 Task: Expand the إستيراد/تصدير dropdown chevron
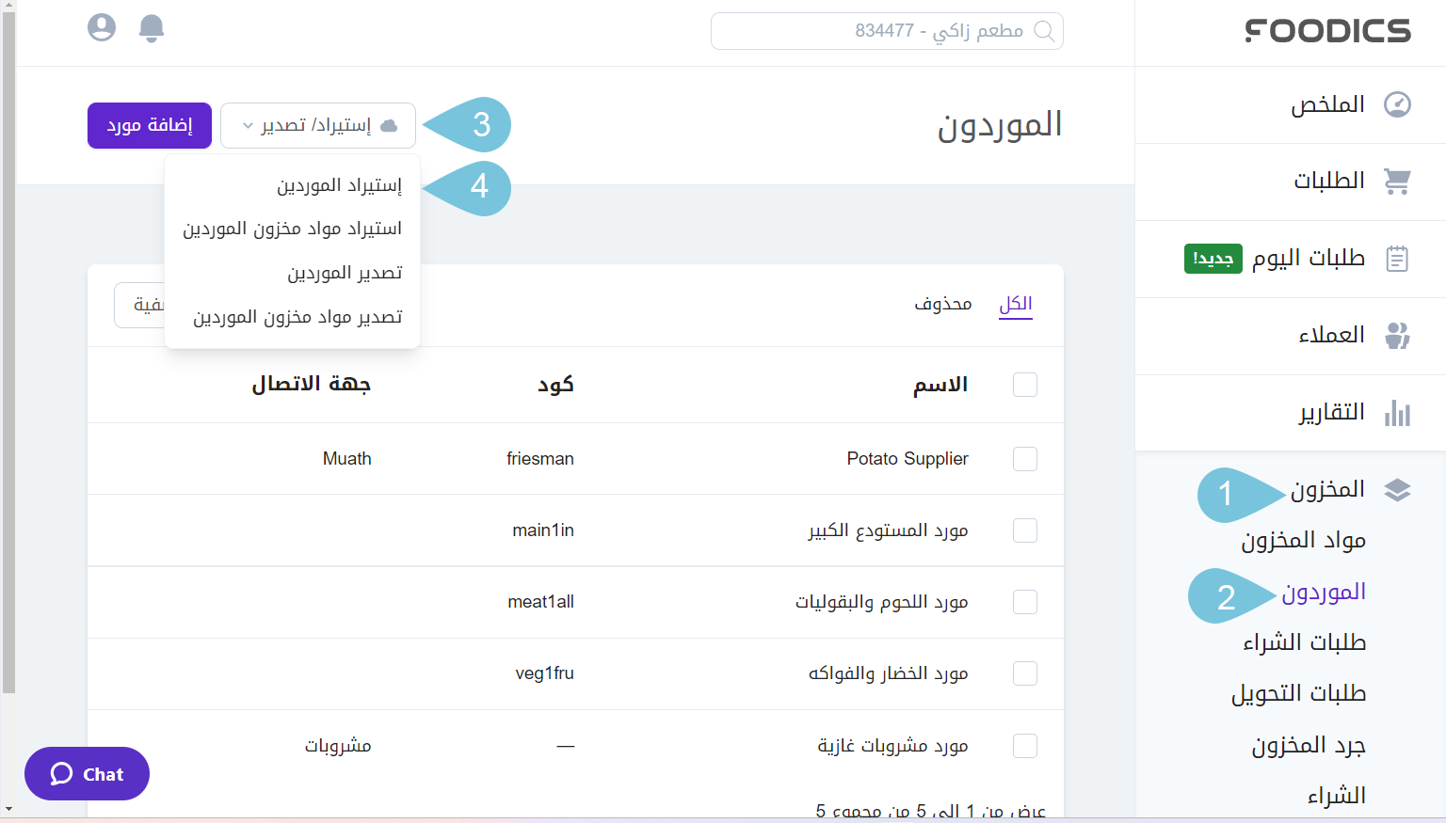(246, 124)
